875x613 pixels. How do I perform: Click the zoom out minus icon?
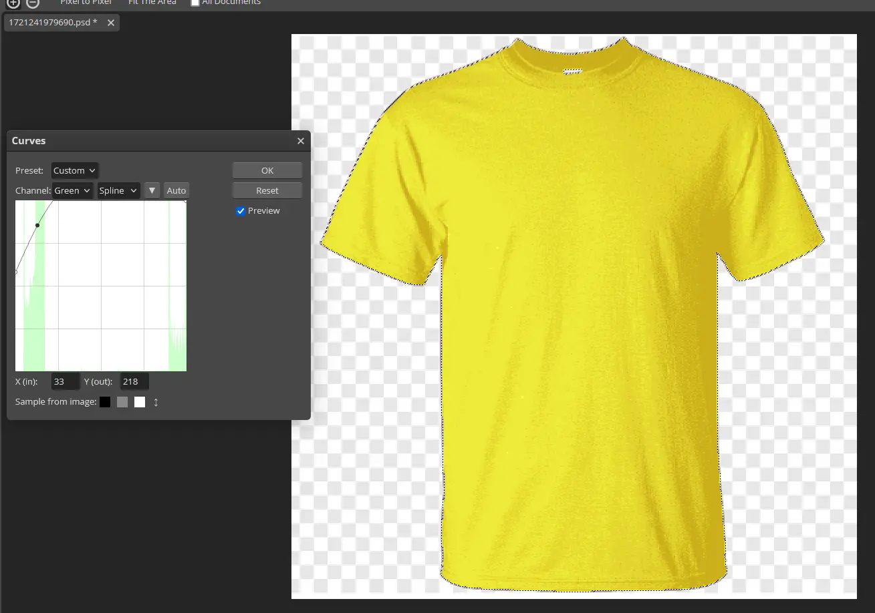(x=33, y=3)
